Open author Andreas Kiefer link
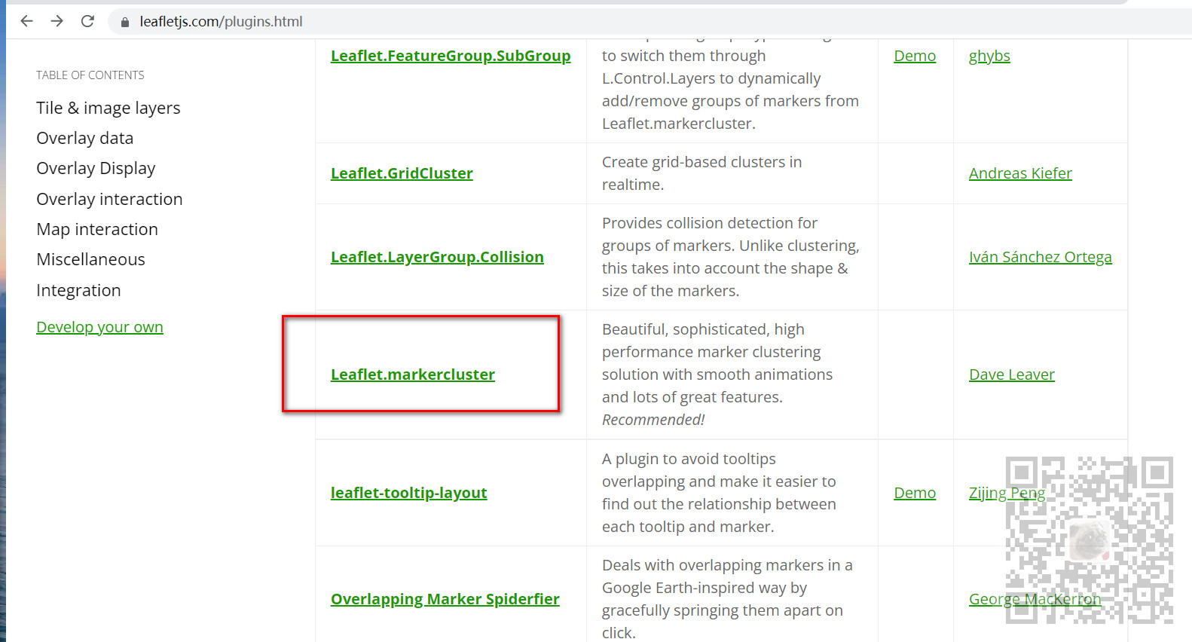 tap(1020, 173)
